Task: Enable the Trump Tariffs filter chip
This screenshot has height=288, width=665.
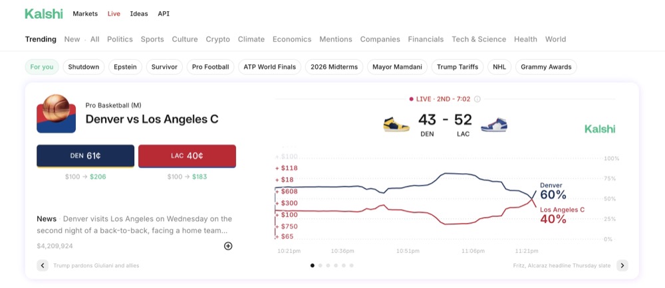Action: click(458, 67)
